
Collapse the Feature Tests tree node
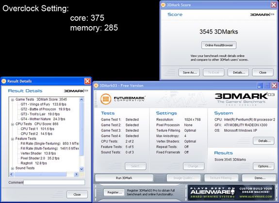coord(13,139)
